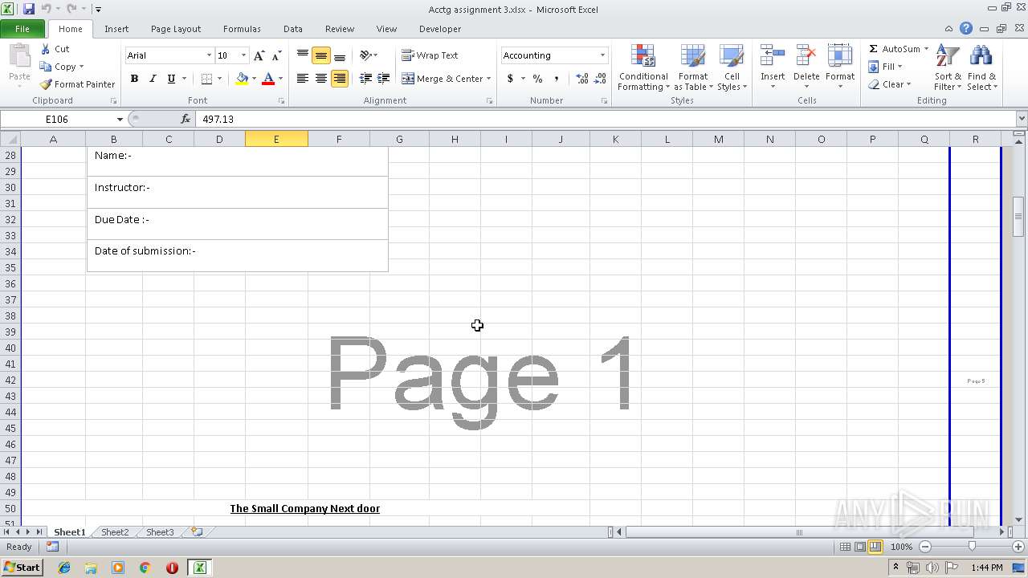1028x578 pixels.
Task: Switch to Page Layout view in status bar
Action: (x=860, y=547)
